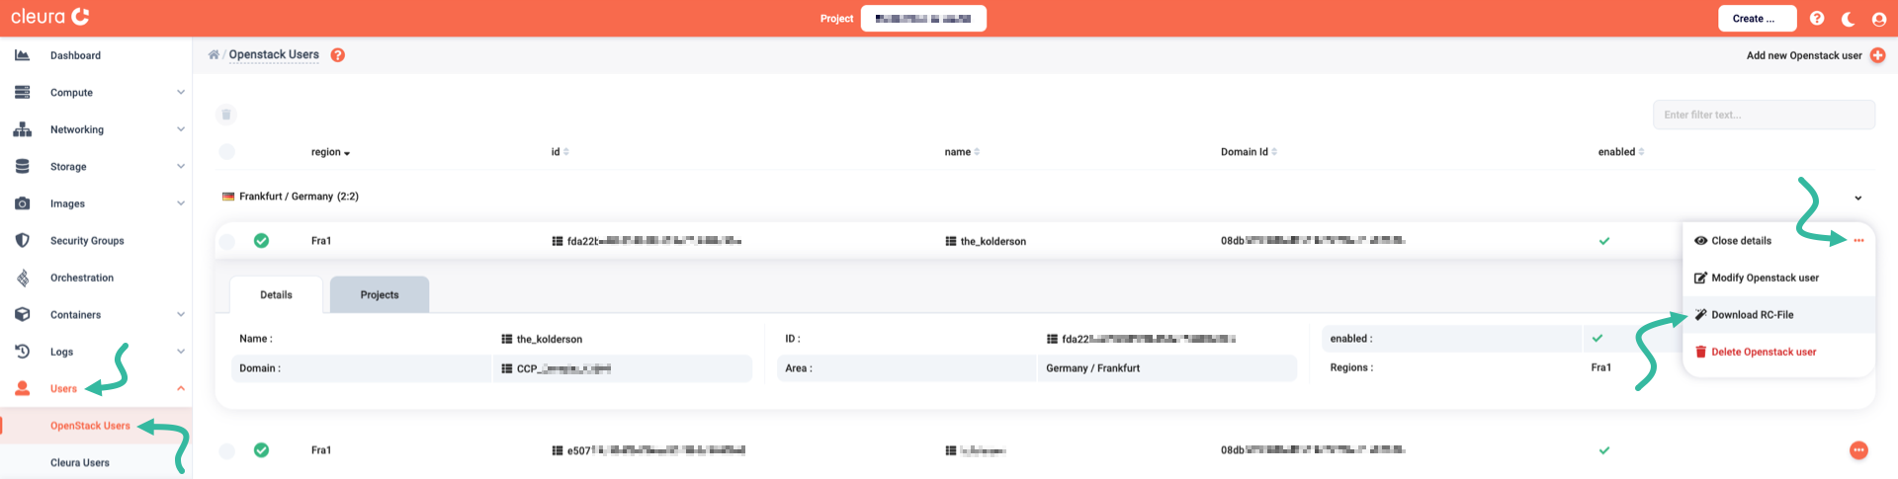Screen dimensions: 1898x479
Task: Open the actions button on the e507 row
Action: [x=1858, y=450]
